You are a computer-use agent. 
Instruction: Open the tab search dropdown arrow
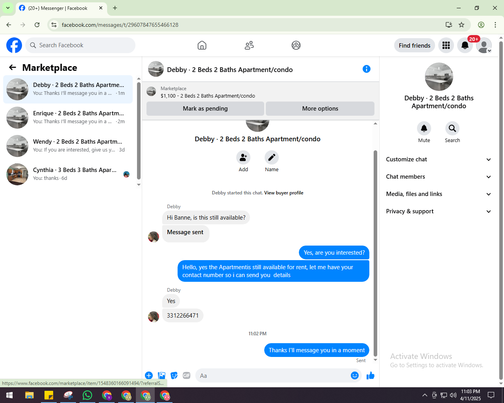pos(8,8)
